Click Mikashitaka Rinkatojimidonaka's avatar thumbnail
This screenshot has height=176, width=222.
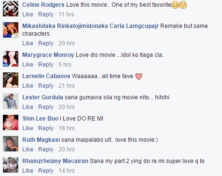pos(11,30)
